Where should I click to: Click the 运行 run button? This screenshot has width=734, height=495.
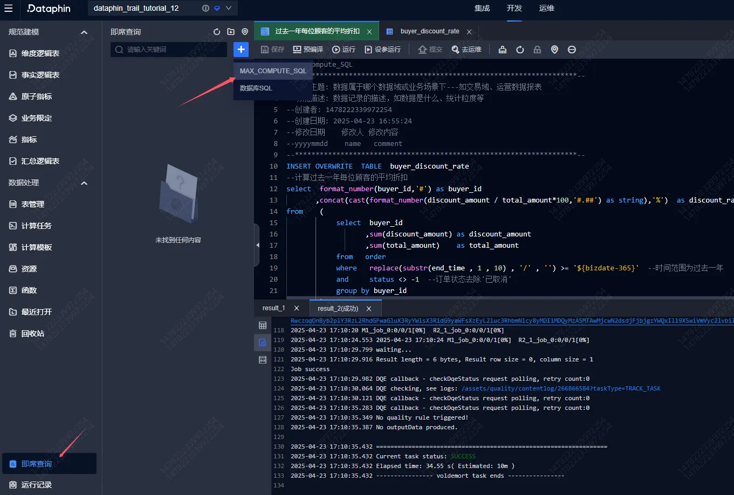tap(344, 50)
